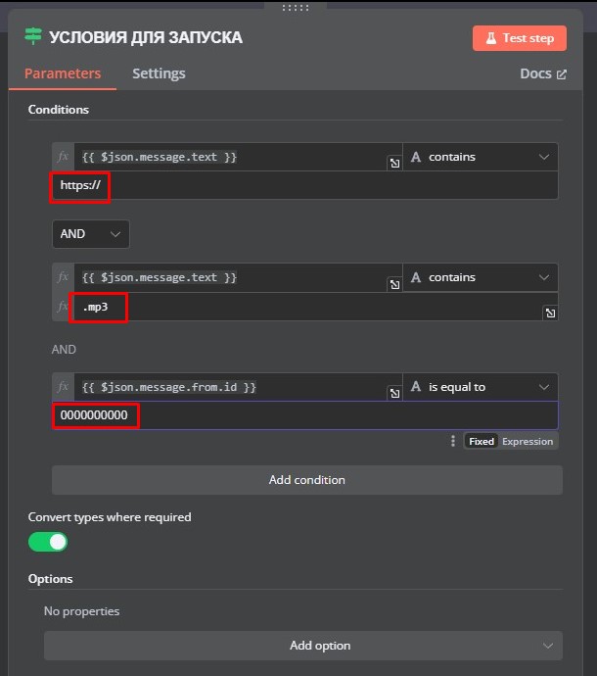The height and width of the screenshot is (676, 597).
Task: Grab the dotted drag handle at panel top
Action: 296,7
